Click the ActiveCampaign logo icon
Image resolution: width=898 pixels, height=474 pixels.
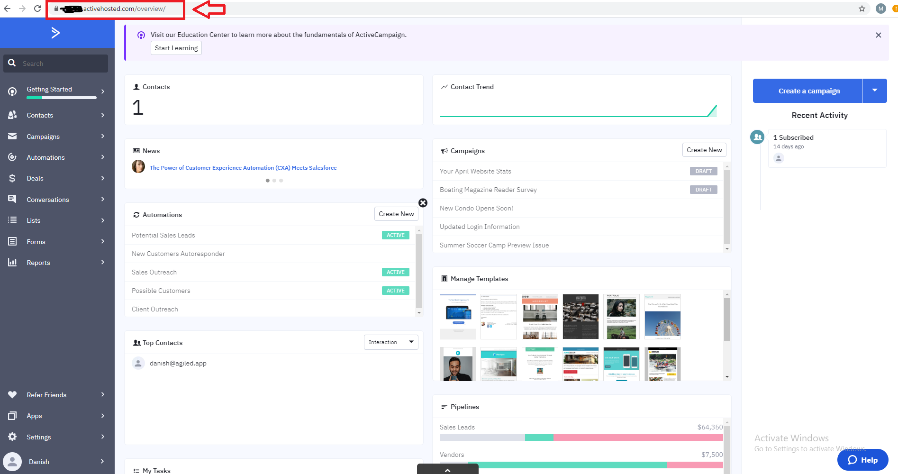pos(55,33)
